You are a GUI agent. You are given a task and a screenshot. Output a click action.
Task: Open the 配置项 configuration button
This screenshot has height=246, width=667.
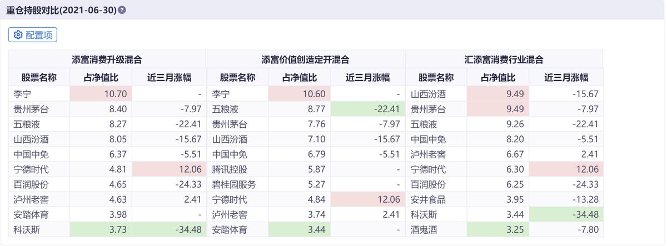coord(33,35)
